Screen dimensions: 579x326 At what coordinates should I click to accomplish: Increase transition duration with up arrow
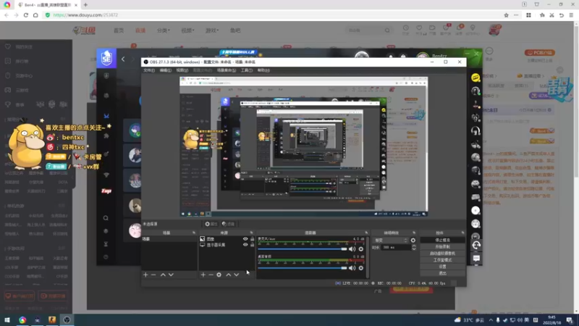413,246
